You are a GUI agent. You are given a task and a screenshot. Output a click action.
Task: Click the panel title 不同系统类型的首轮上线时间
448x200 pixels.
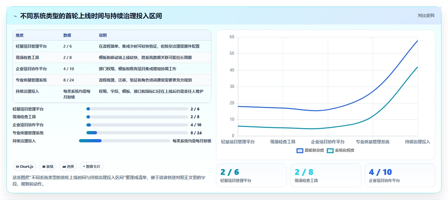point(91,16)
